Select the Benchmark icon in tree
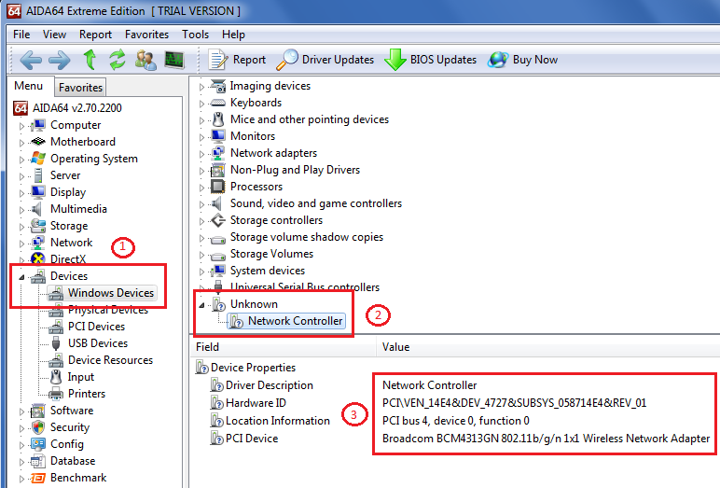Image resolution: width=720 pixels, height=488 pixels. pos(38,478)
